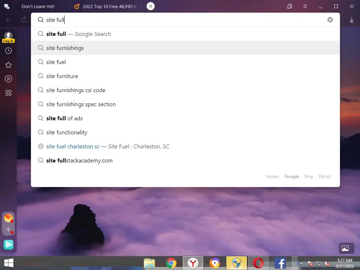Open File Explorer from the taskbar
The width and height of the screenshot is (360, 270).
tap(149, 263)
